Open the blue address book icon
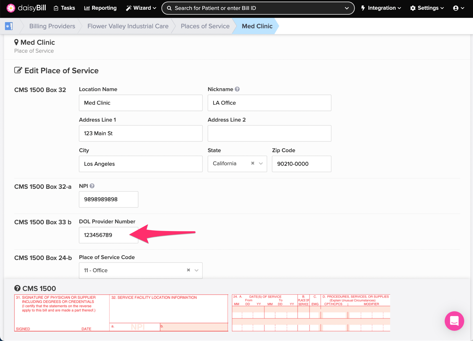 [9, 26]
